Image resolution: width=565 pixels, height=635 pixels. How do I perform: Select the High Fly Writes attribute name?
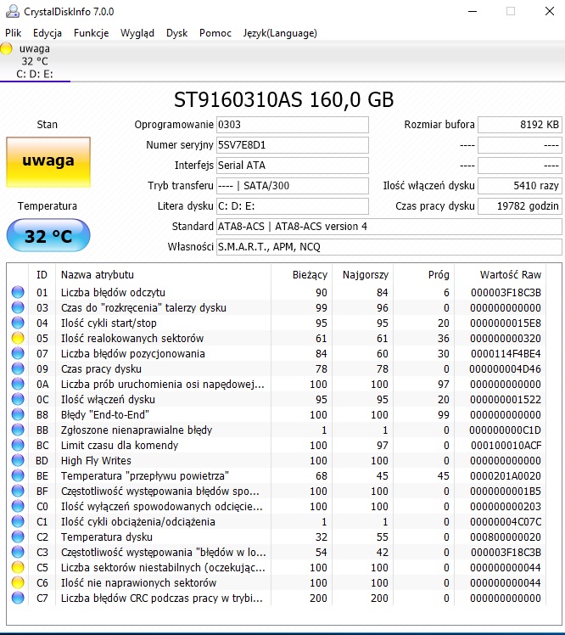96,460
